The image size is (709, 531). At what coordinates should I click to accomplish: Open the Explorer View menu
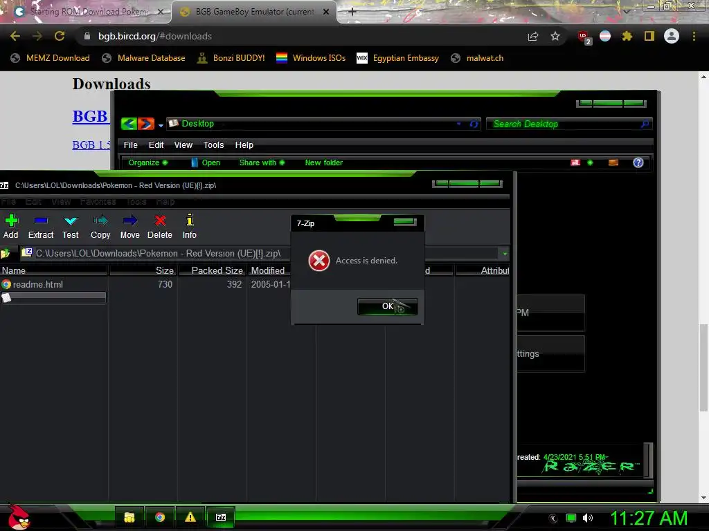point(183,145)
